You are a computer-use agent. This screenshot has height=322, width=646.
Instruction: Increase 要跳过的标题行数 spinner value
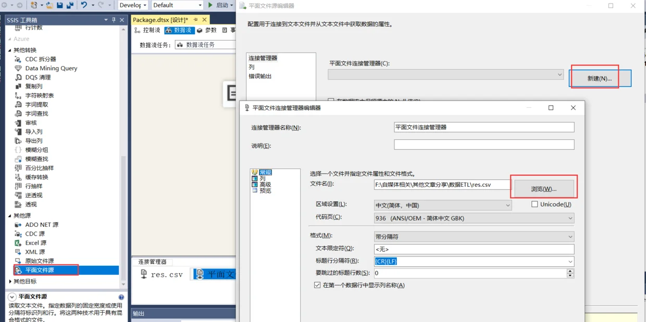tap(570, 271)
